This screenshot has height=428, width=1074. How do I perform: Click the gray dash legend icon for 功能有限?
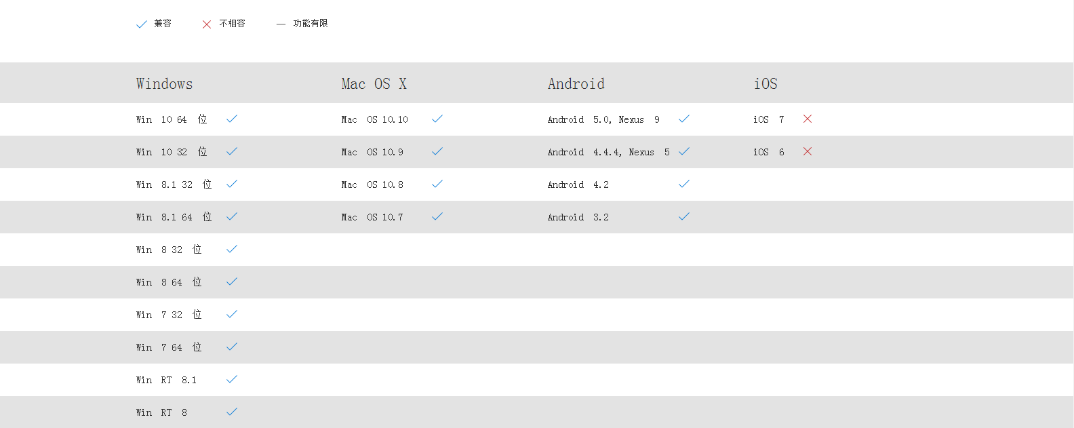point(281,24)
